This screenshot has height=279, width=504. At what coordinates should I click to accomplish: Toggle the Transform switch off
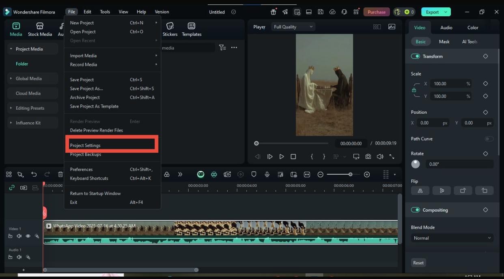[415, 56]
